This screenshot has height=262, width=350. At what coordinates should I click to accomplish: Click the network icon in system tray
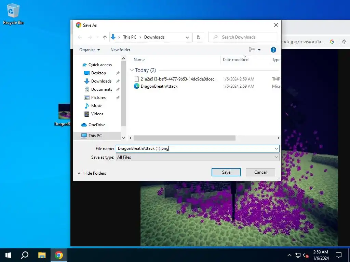click(298, 255)
